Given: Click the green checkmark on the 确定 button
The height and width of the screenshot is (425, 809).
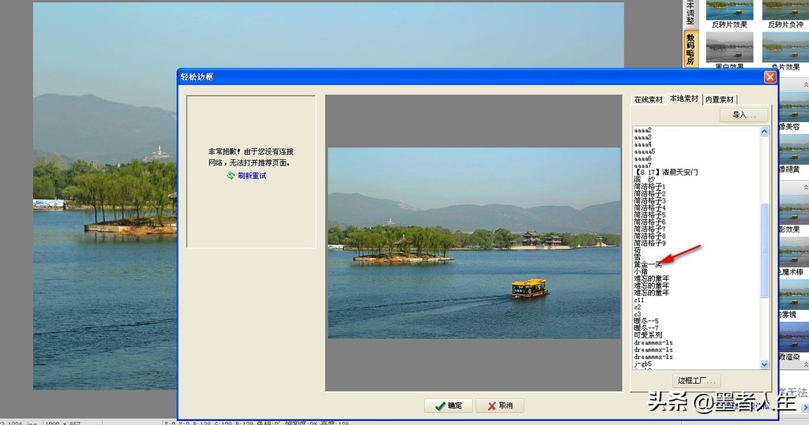Looking at the screenshot, I should [437, 405].
